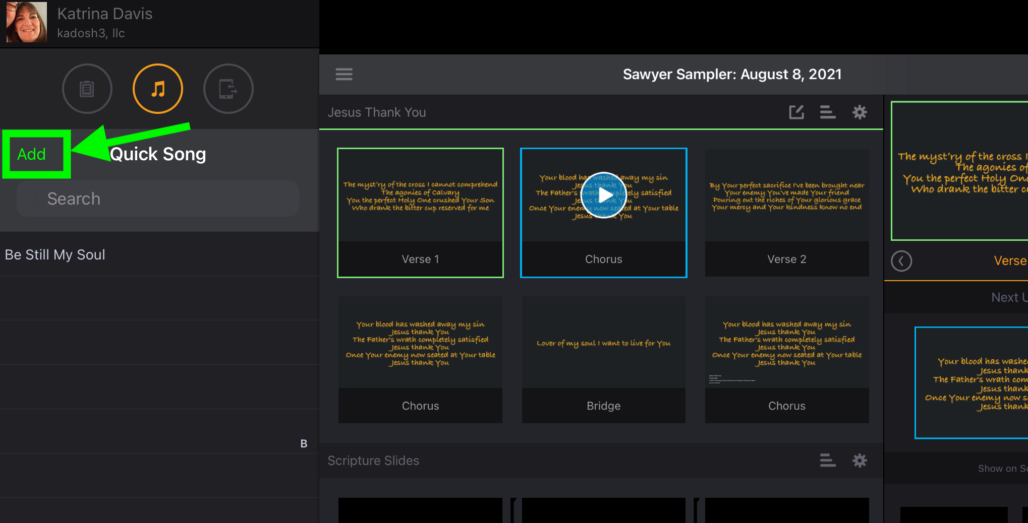Select the last Chorus slide with credits
1028x523 pixels.
[x=787, y=359]
